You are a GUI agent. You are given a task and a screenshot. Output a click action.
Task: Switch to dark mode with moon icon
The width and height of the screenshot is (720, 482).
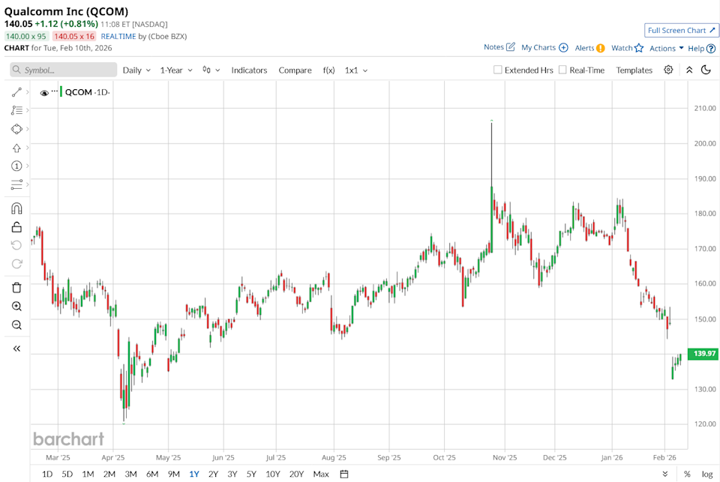(706, 70)
